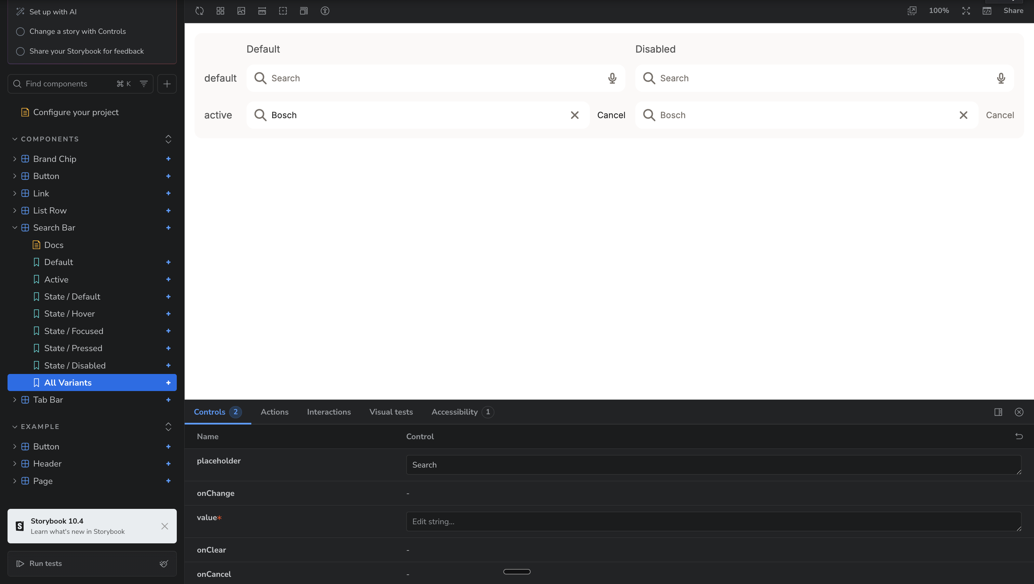Click microphone icon in Disabled search bar
1034x584 pixels.
point(1001,78)
